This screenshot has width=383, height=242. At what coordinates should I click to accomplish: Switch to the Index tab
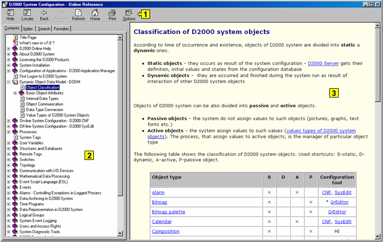[x=28, y=29]
